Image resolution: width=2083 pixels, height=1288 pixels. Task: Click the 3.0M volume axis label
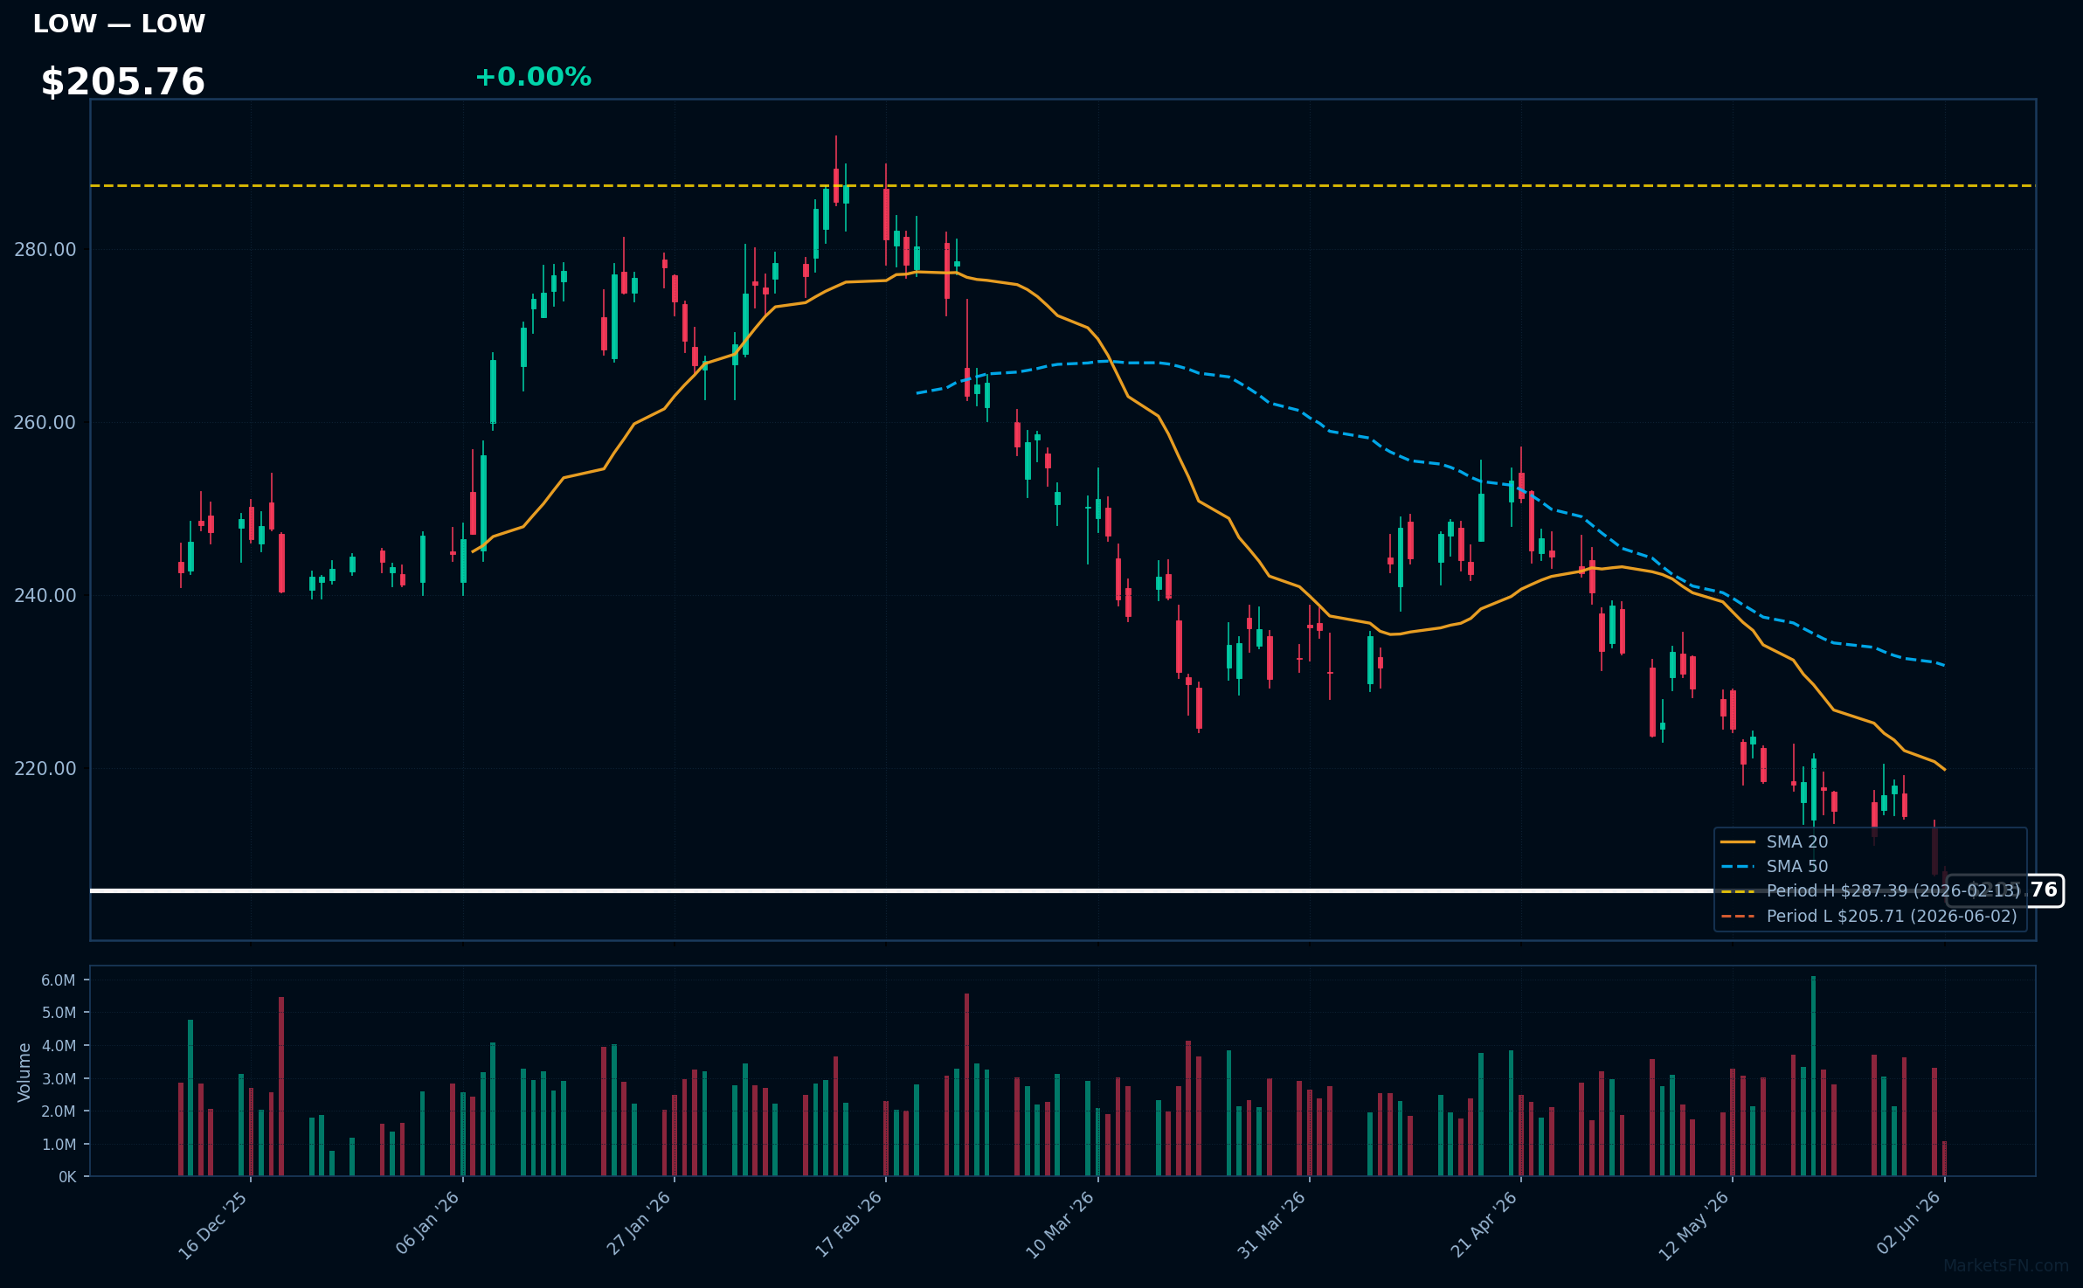click(59, 1079)
